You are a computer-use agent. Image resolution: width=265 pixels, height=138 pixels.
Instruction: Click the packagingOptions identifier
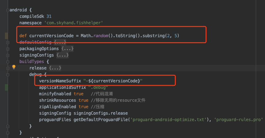click(x=39, y=49)
